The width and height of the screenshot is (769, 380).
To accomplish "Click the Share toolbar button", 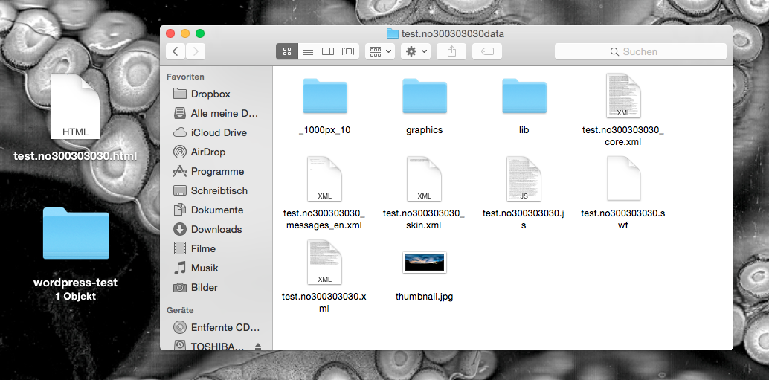I will (x=451, y=51).
